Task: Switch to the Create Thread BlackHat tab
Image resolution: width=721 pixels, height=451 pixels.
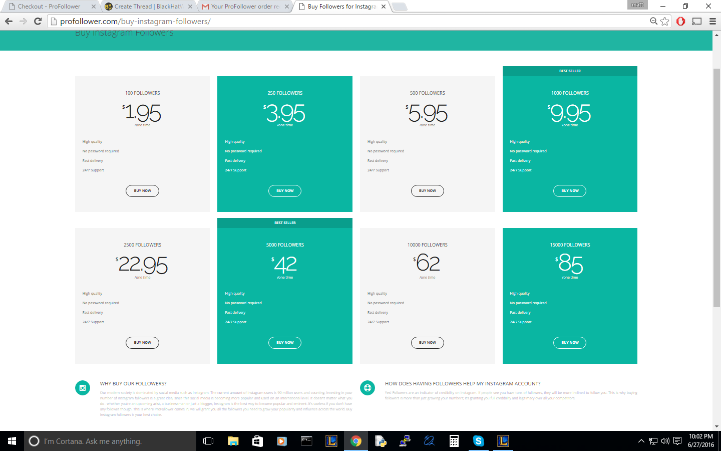Action: pyautogui.click(x=148, y=7)
